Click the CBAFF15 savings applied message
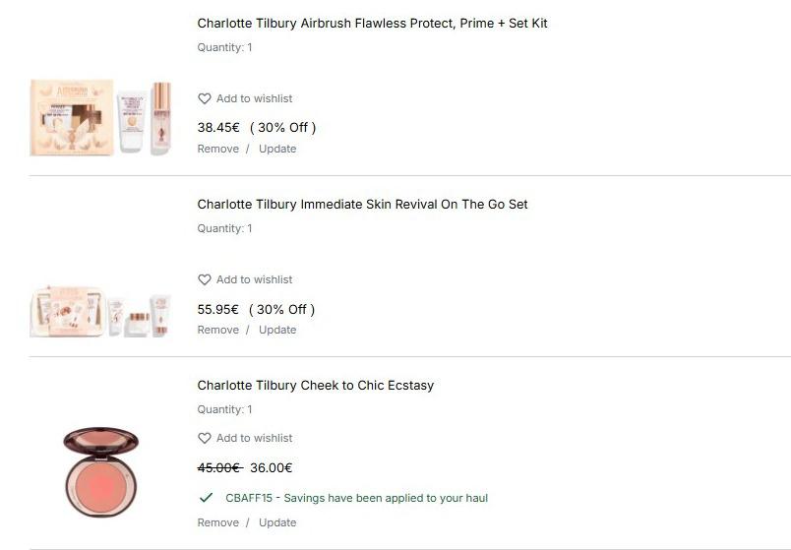 [356, 498]
